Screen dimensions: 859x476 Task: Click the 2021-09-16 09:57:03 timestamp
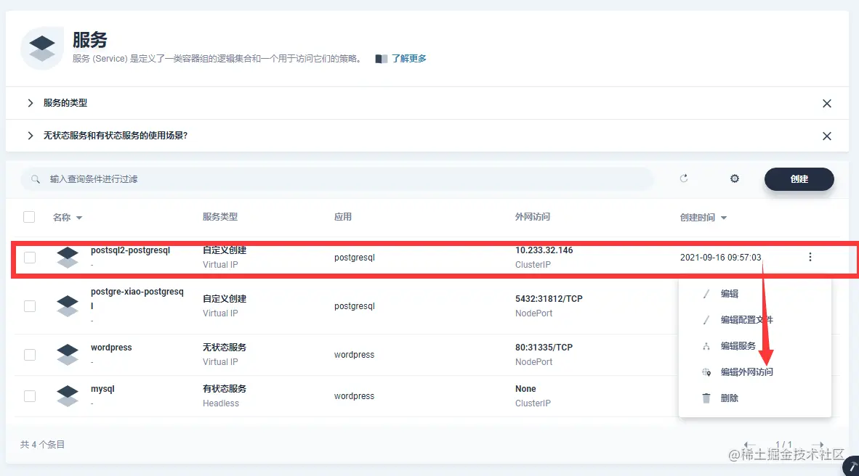pos(720,257)
